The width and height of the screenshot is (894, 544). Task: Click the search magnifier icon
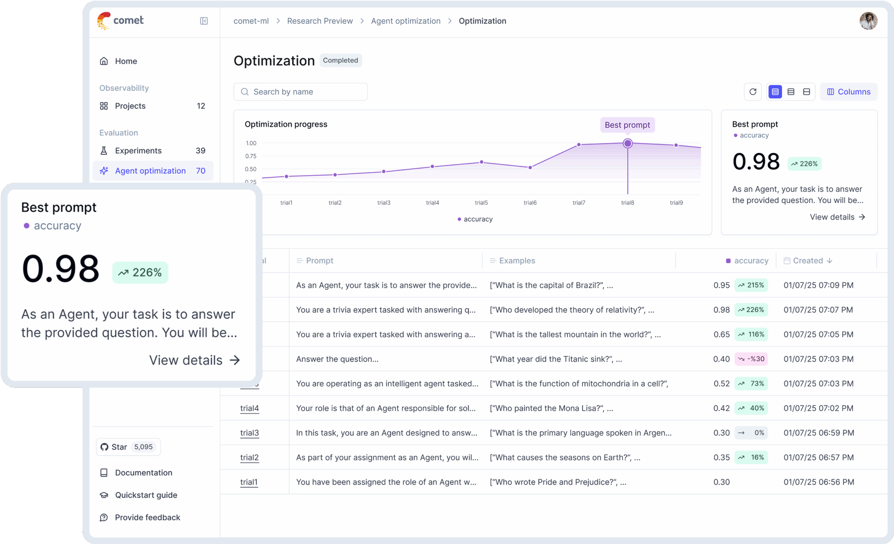(x=246, y=92)
